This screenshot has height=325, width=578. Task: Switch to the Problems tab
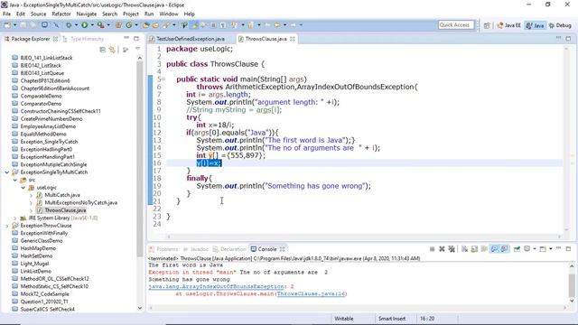(x=163, y=249)
